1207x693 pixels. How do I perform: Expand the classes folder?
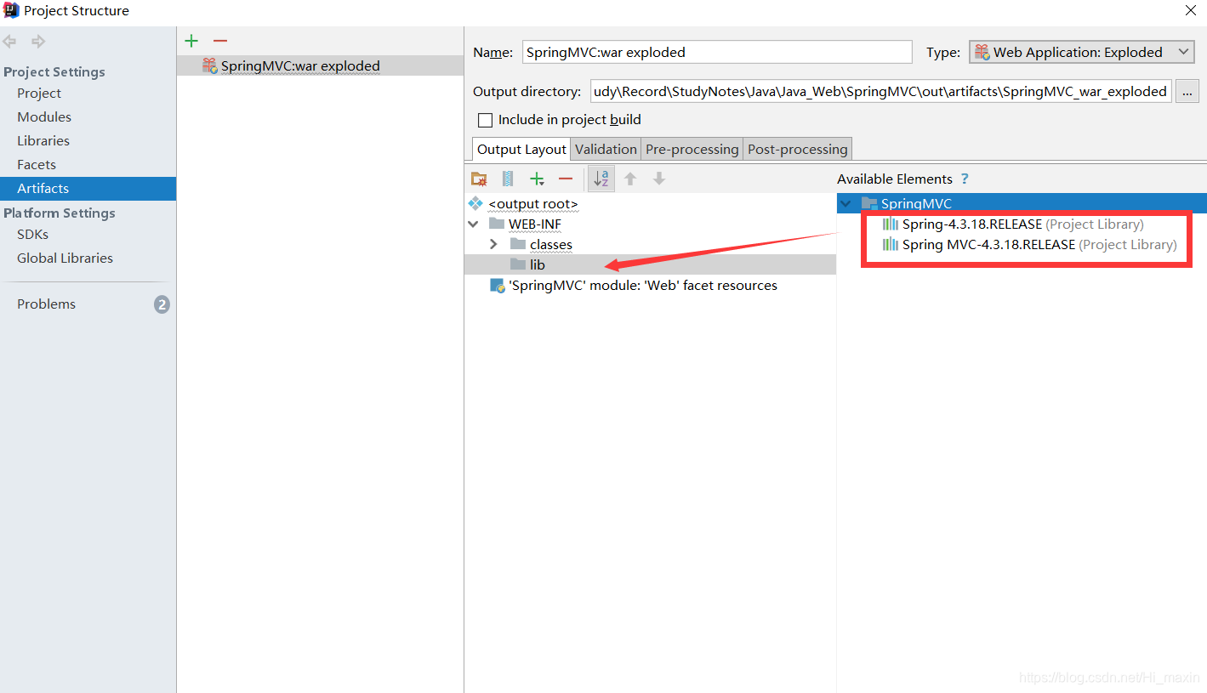click(493, 245)
